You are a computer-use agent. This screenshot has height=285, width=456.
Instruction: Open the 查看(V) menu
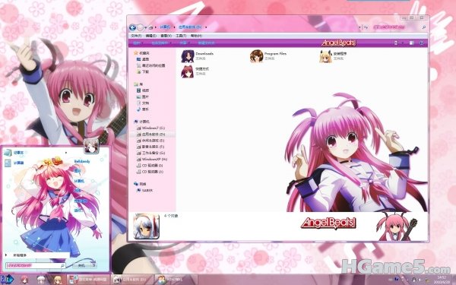[x=166, y=36]
